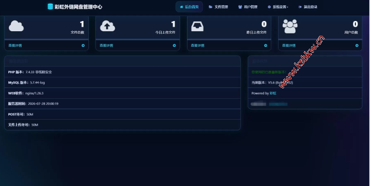Click the cloud icon on 文件总数 card
373x186 pixels.
[x=16, y=26]
